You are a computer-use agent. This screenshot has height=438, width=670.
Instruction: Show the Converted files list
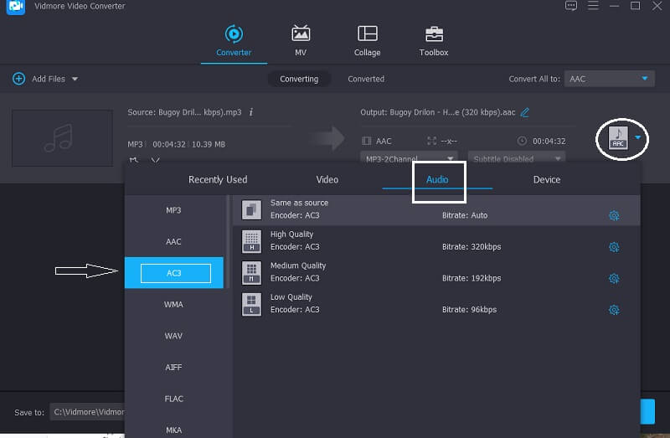(x=366, y=79)
